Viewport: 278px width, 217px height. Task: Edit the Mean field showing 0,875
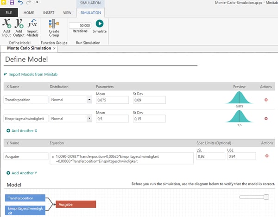[x=112, y=100]
